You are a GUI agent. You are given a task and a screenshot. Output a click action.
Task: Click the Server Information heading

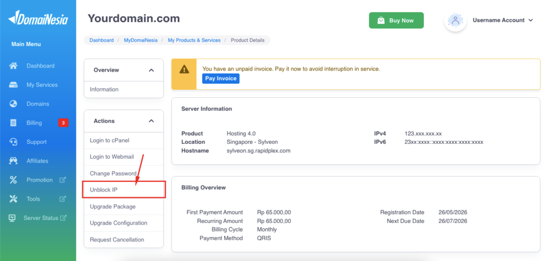pyautogui.click(x=207, y=109)
